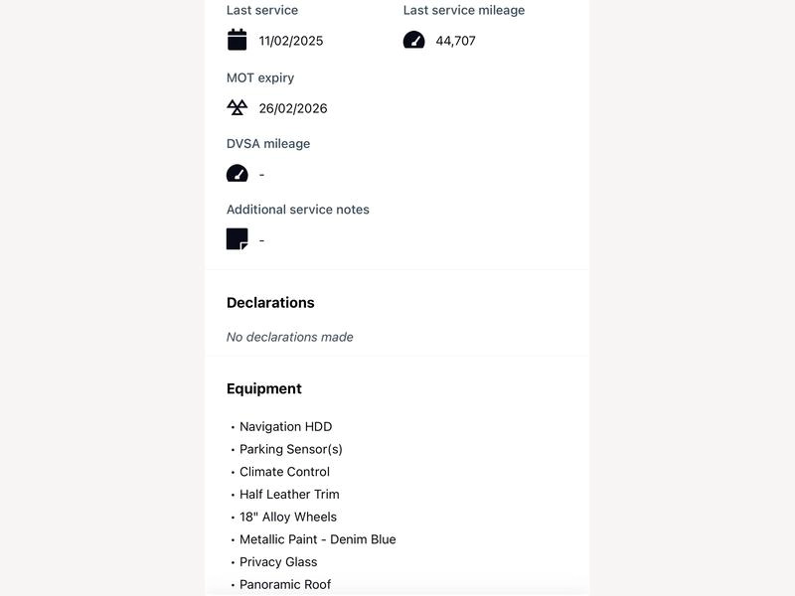Click the Climate Control list item
The height and width of the screenshot is (596, 795).
coord(284,472)
